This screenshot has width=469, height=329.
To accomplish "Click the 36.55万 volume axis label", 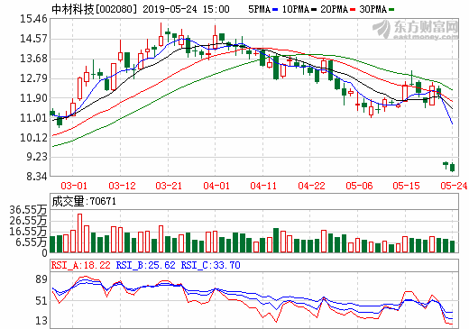I will pyautogui.click(x=28, y=210).
